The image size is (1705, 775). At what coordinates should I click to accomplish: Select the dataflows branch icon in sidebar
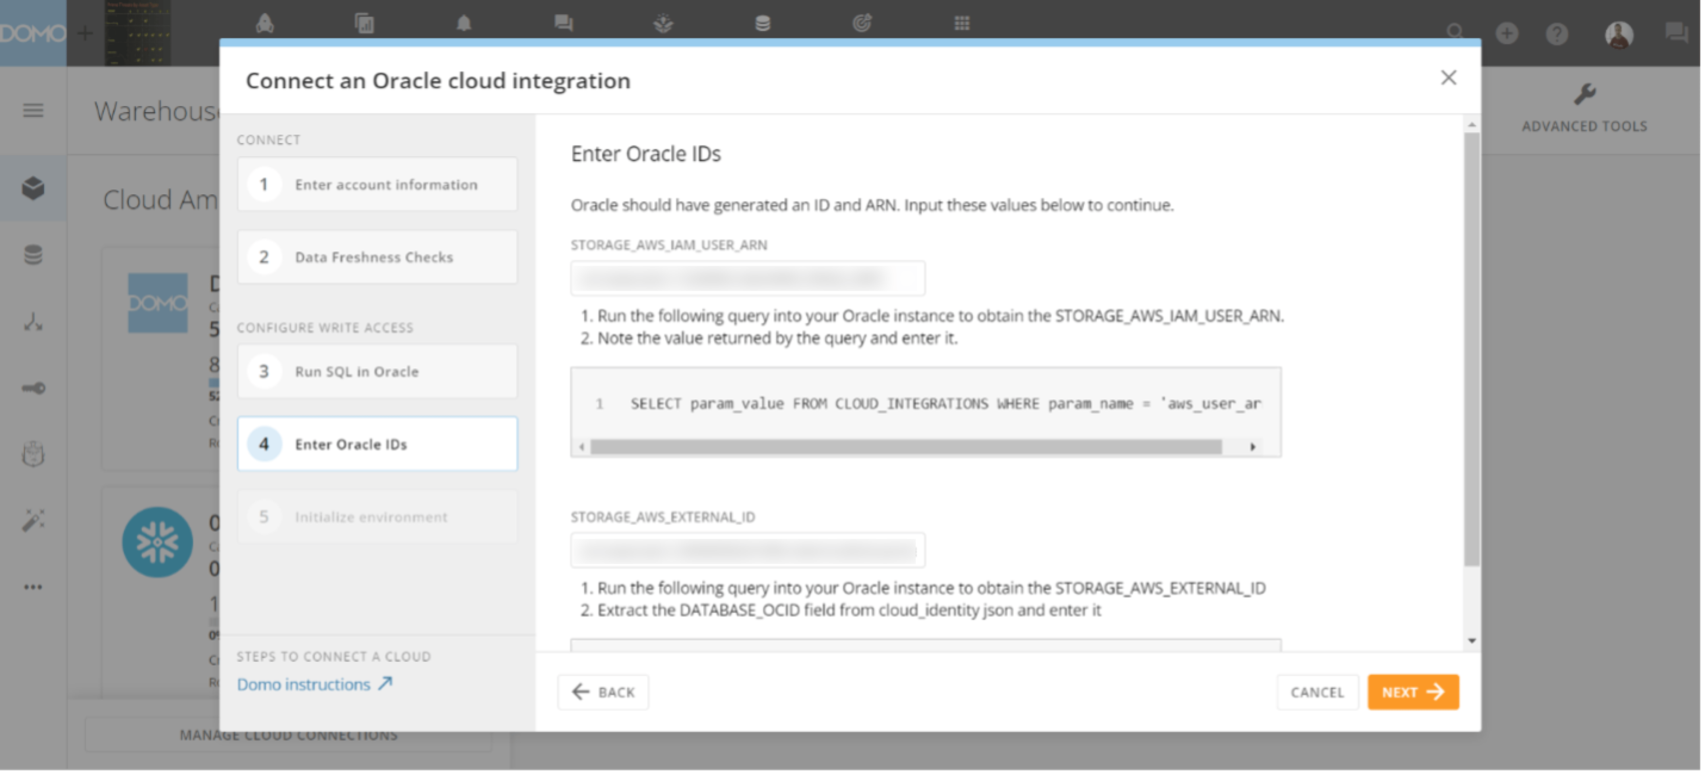[33, 322]
